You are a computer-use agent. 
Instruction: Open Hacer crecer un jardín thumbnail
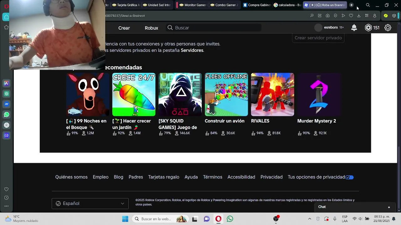point(134,94)
